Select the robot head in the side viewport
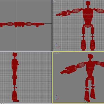Screen dimensions: 104x104 (15, 54)
